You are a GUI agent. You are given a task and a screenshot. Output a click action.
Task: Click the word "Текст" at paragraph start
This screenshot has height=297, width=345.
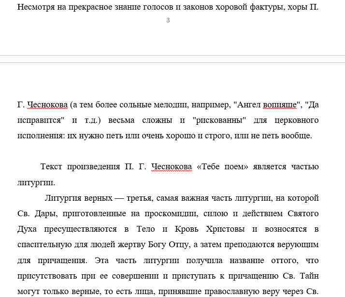(x=51, y=166)
